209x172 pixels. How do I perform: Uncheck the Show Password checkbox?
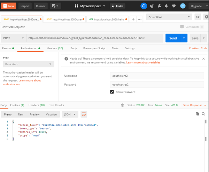pyautogui.click(x=112, y=92)
